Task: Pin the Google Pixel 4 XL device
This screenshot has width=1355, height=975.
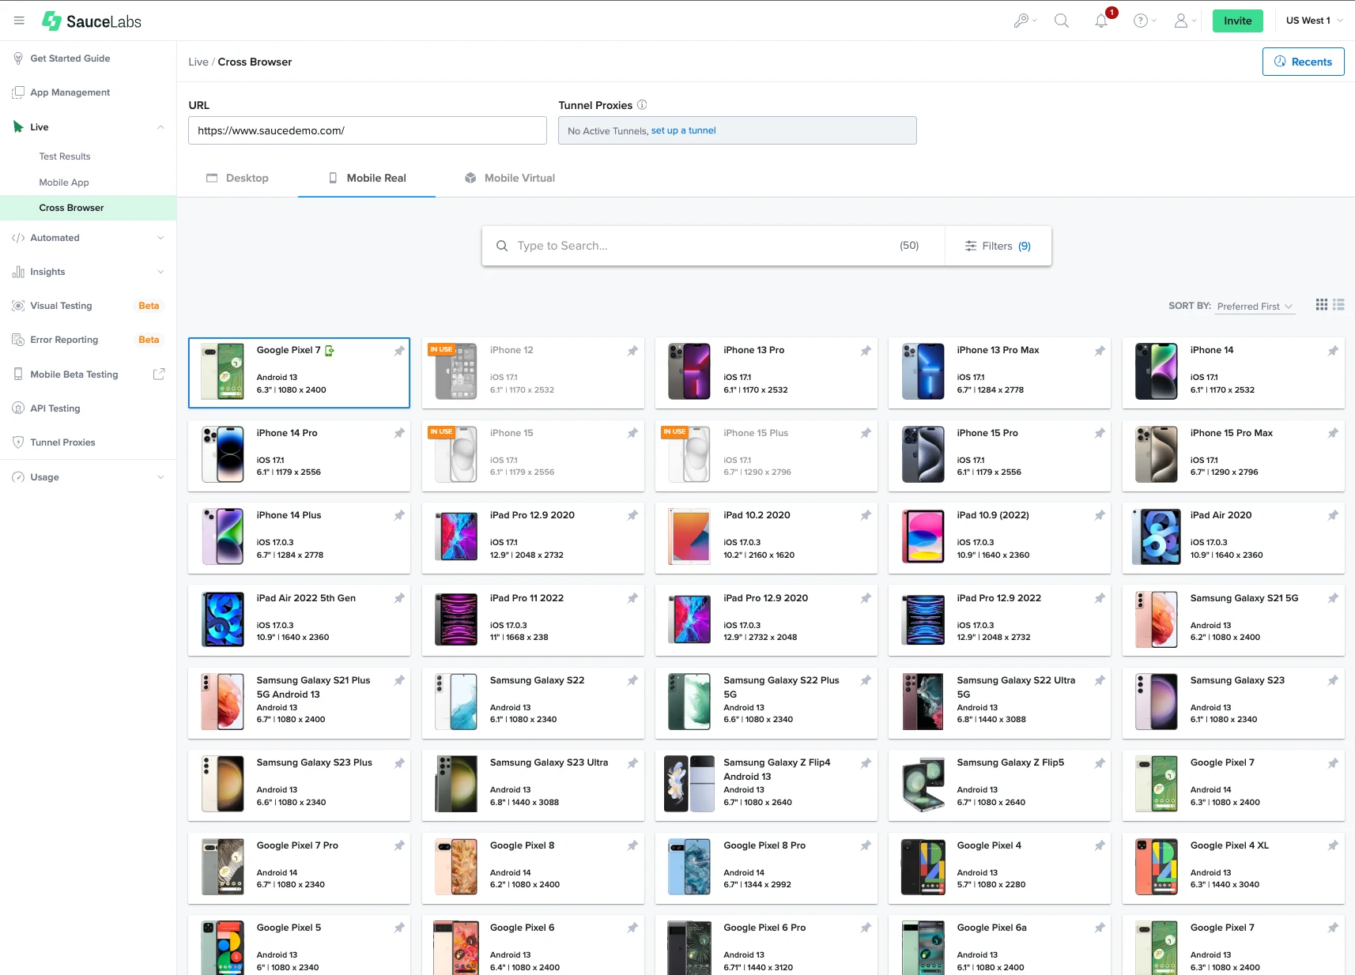Action: [1333, 845]
